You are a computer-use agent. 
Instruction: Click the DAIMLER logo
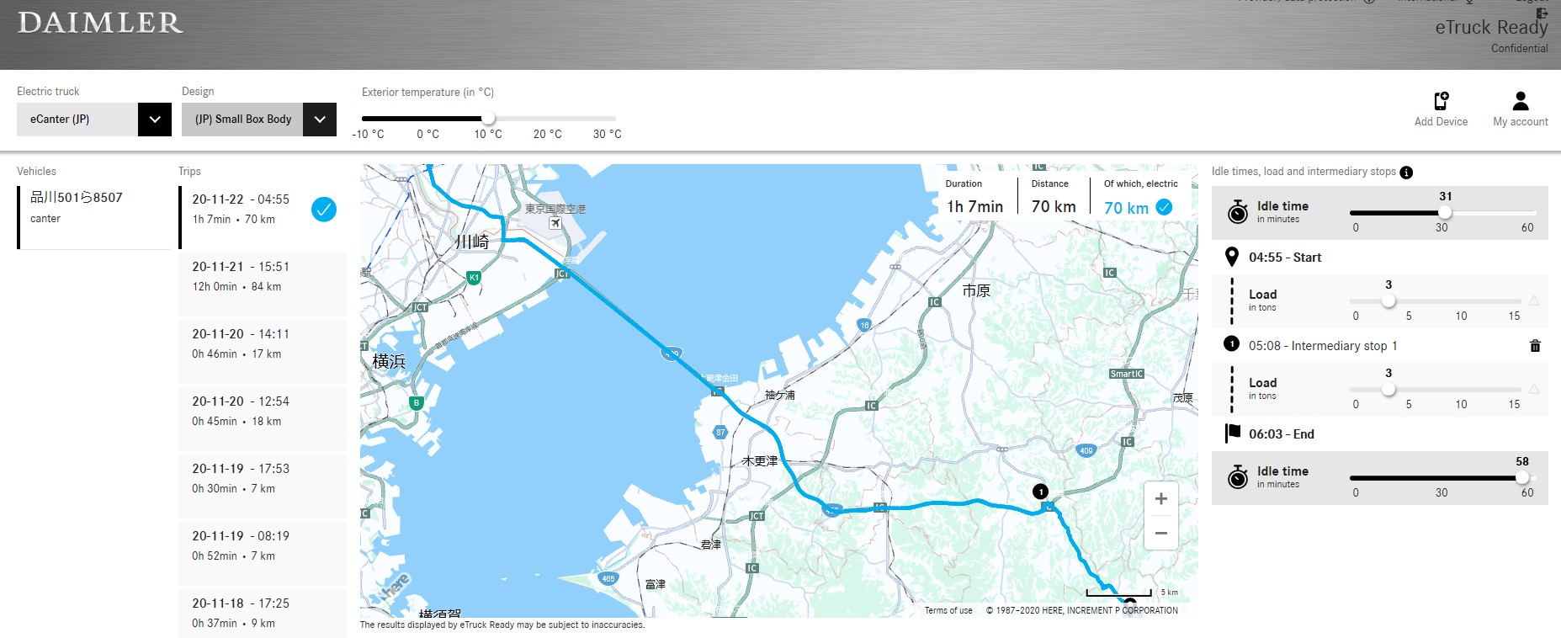(100, 24)
